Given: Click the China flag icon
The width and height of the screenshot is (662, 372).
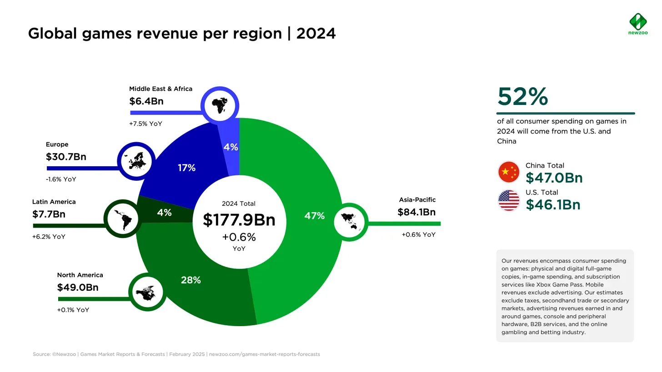Looking at the screenshot, I should tap(509, 172).
